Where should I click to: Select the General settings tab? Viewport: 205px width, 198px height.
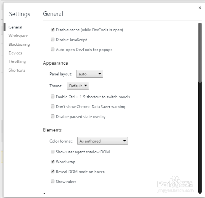click(x=16, y=27)
